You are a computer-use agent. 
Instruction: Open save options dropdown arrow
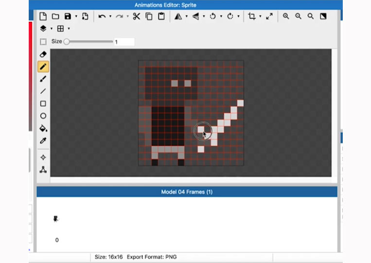pos(76,17)
